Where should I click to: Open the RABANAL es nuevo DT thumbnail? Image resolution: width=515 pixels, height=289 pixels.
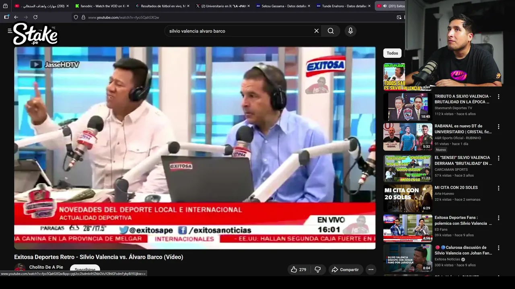(408, 137)
